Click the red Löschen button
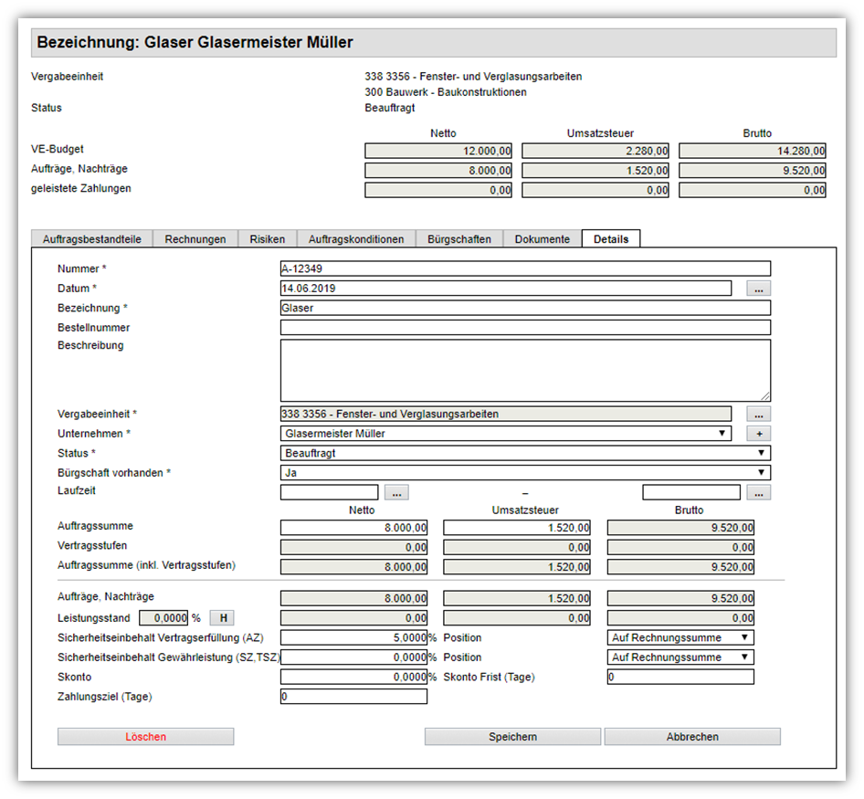Image resolution: width=864 pixels, height=799 pixels. pyautogui.click(x=145, y=737)
